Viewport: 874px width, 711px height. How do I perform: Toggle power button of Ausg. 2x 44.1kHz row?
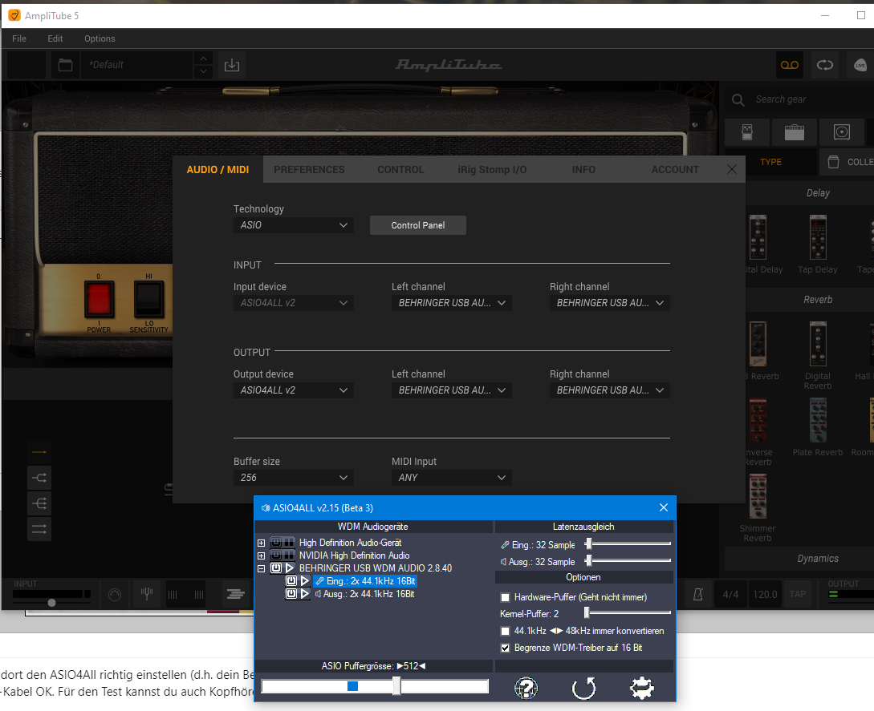point(291,594)
